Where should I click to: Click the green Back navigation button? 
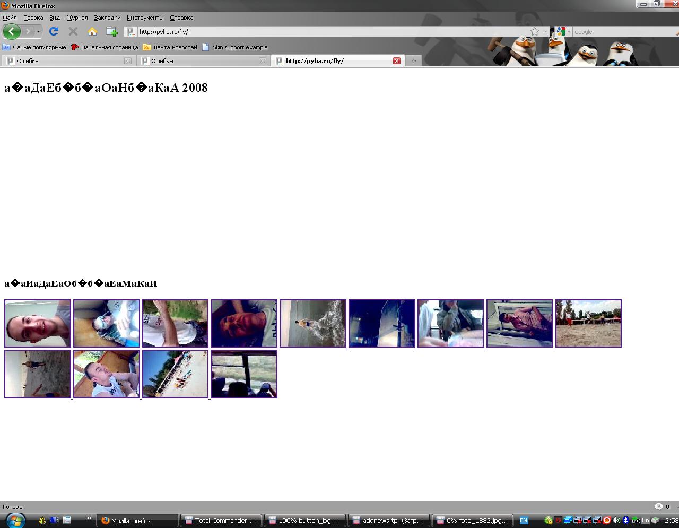pos(12,31)
